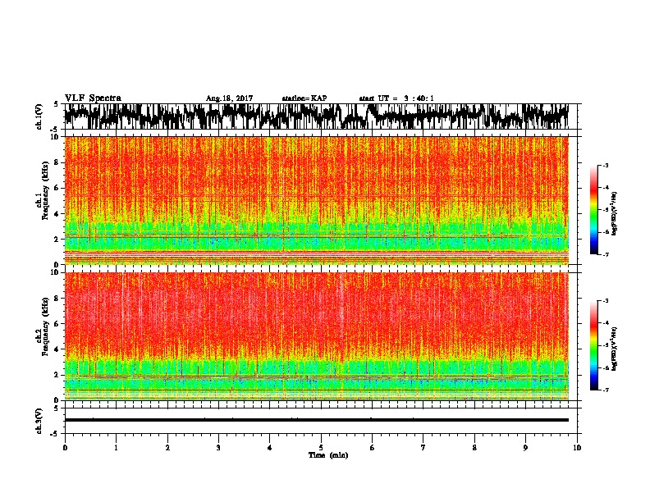Click the ch.1 frequency tick '6'
This screenshot has height=502, width=650.
click(x=57, y=188)
